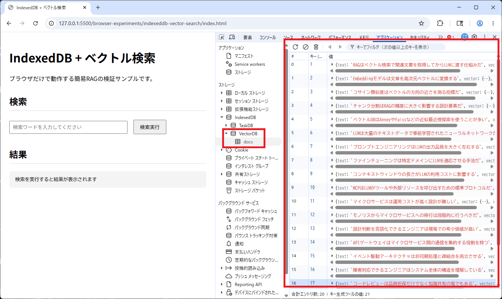502x299 pixels.
Task: Click the red error count badge
Action: coord(451,37)
